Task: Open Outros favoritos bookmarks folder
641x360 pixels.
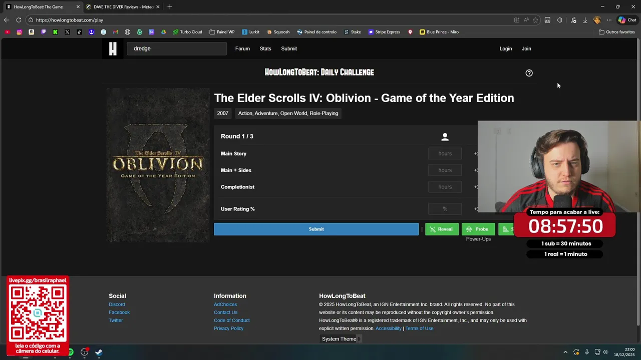Action: point(617,32)
